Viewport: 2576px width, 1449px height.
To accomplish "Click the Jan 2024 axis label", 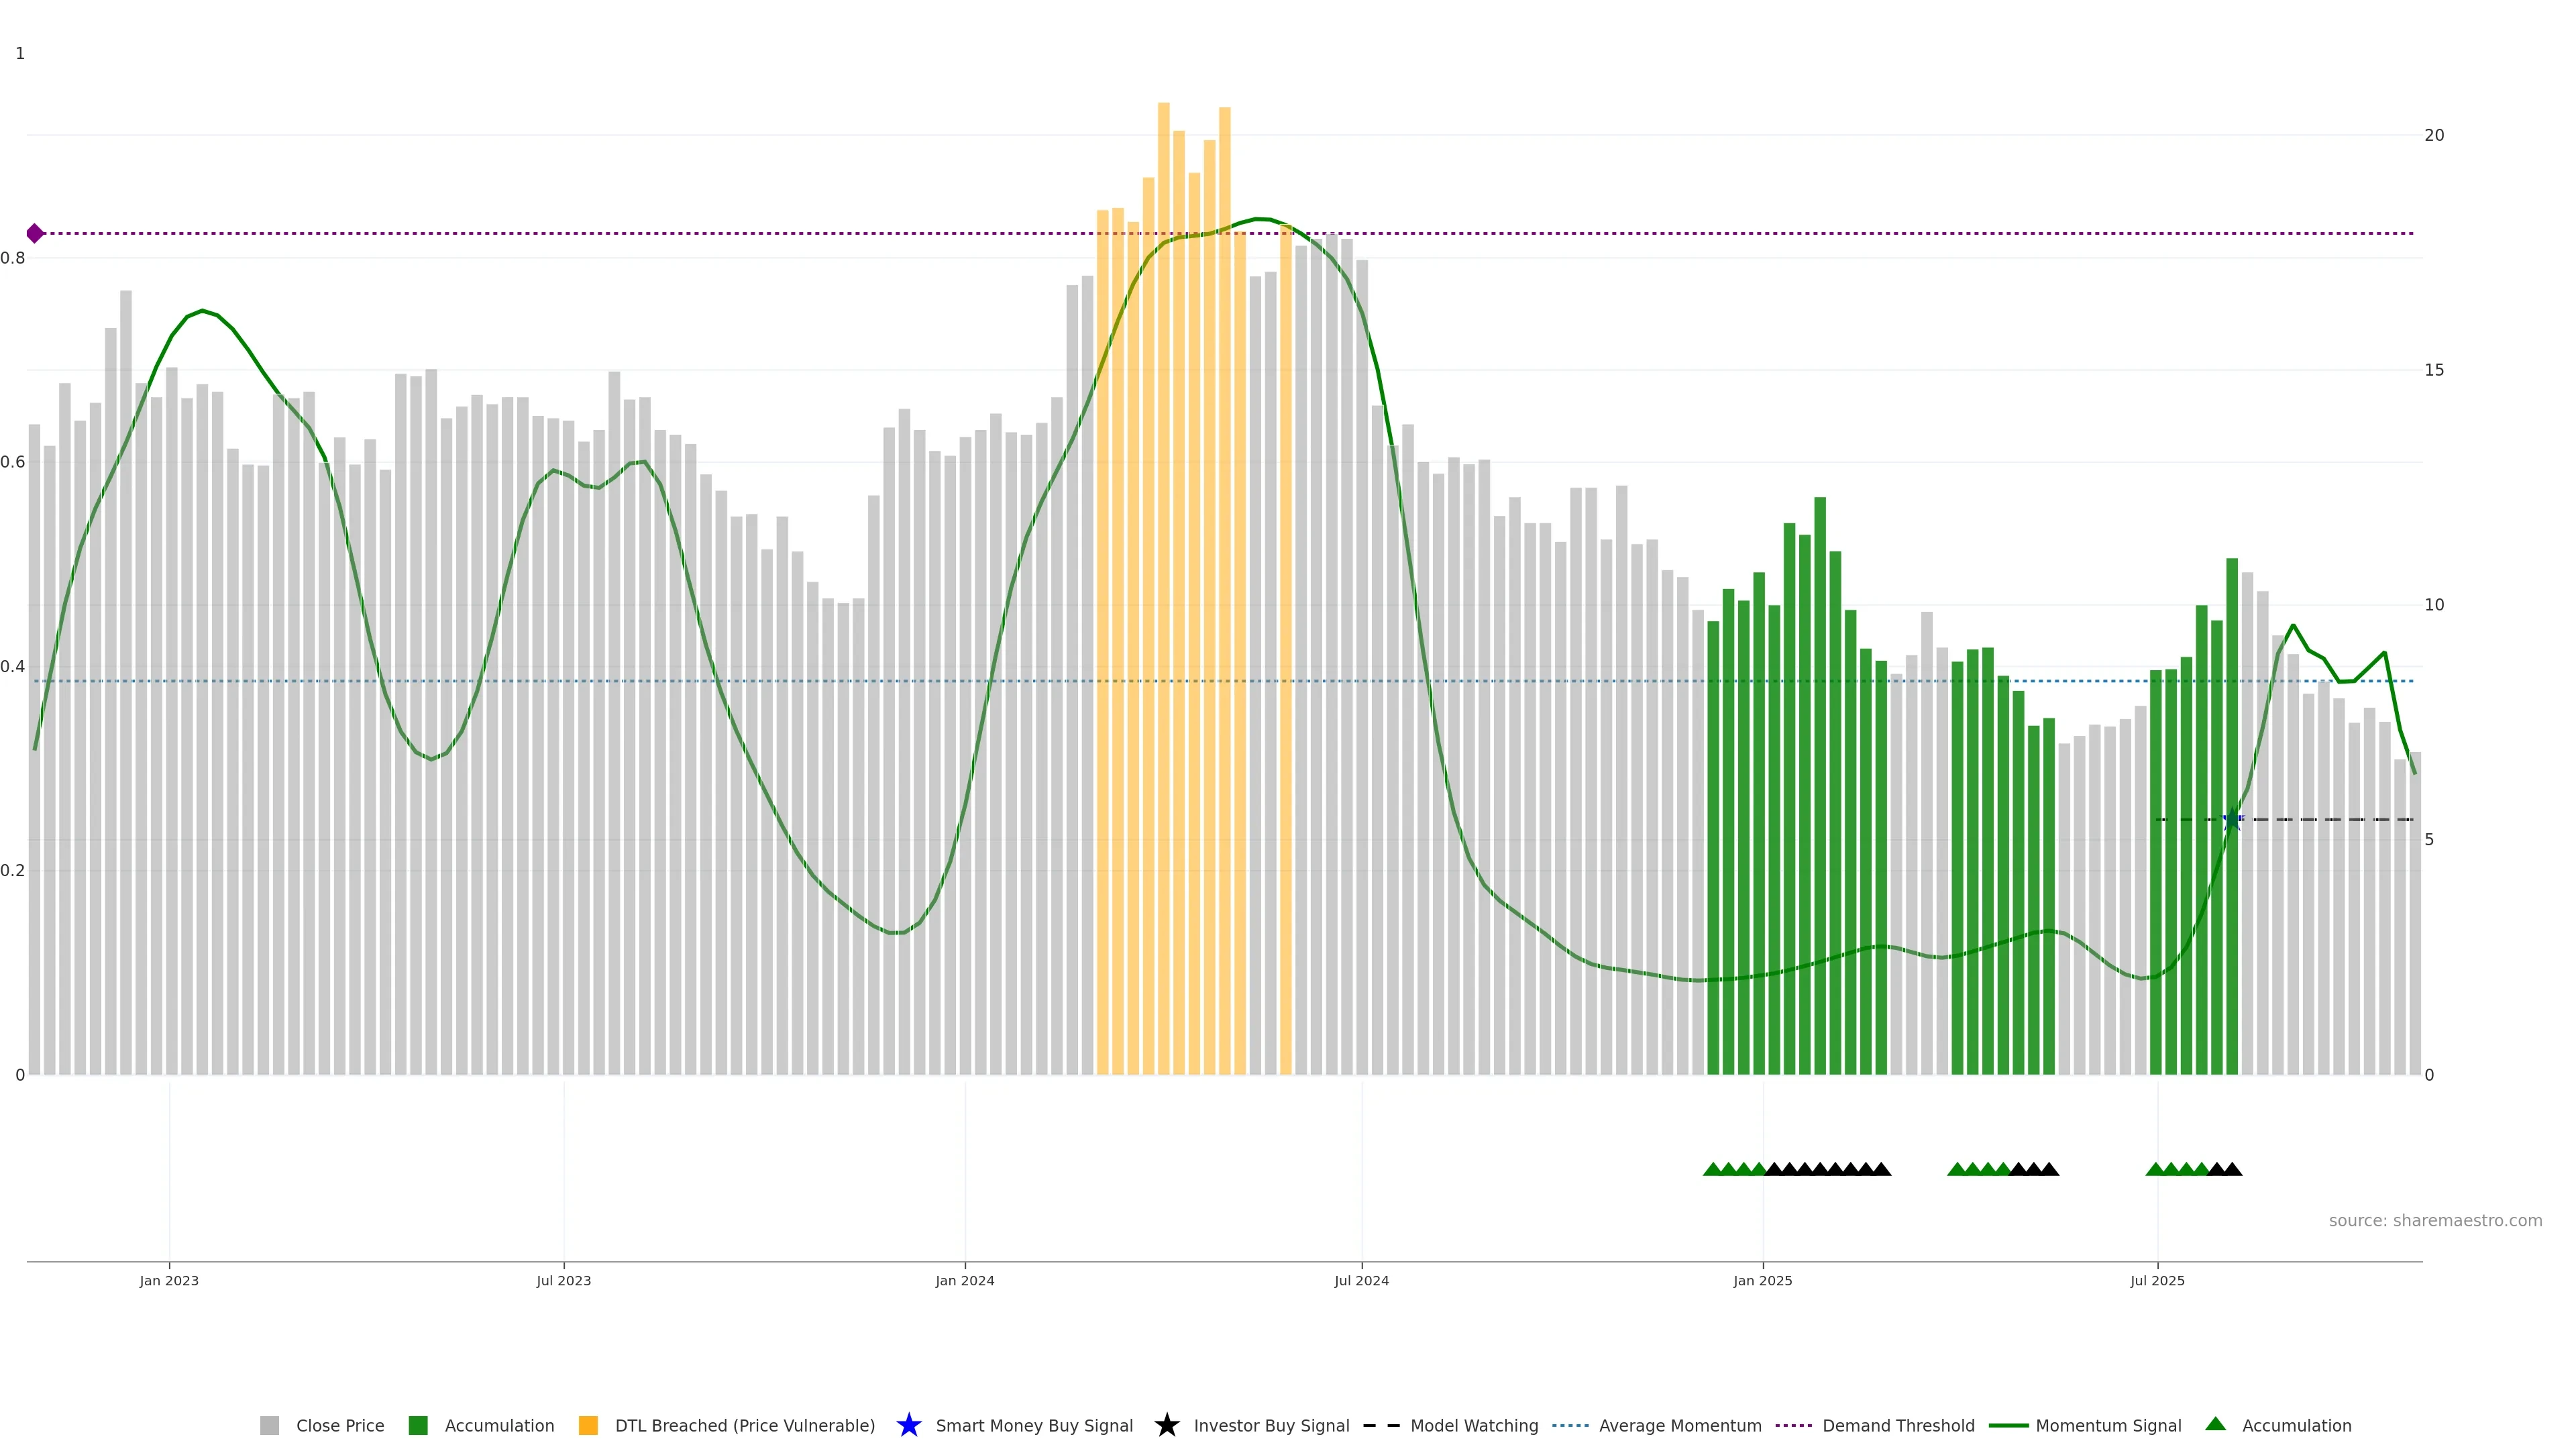I will 964,1280.
